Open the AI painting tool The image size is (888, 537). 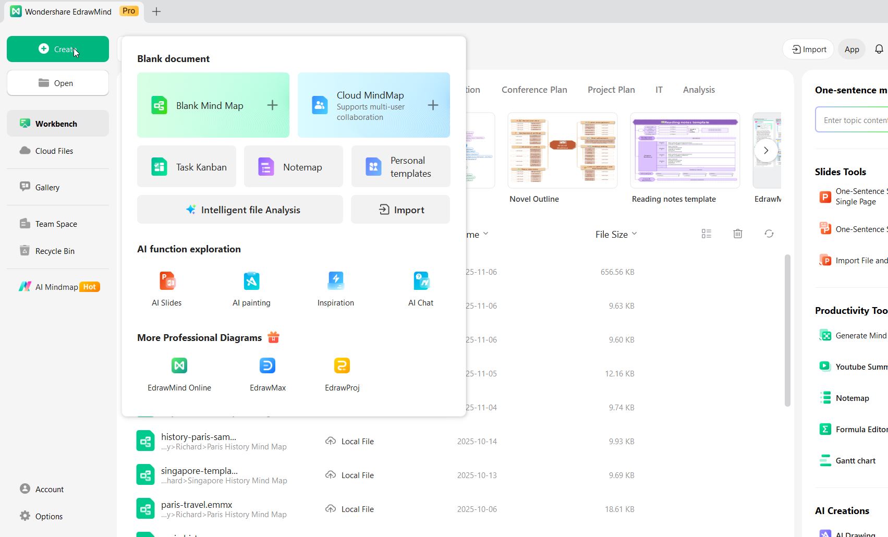coord(251,289)
